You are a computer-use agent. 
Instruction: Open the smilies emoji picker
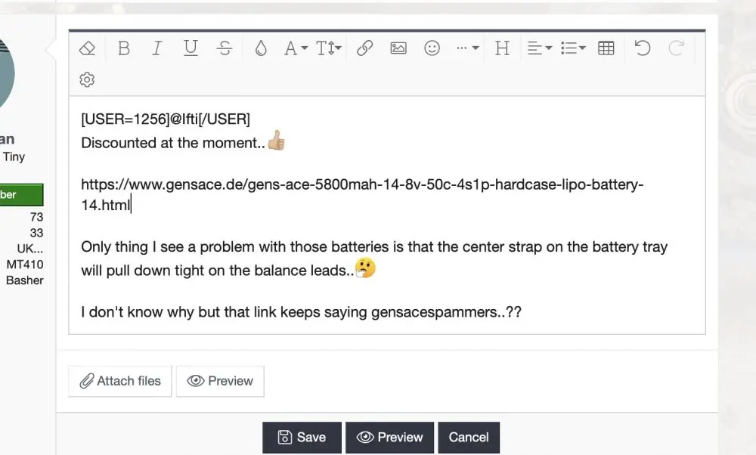click(x=432, y=48)
